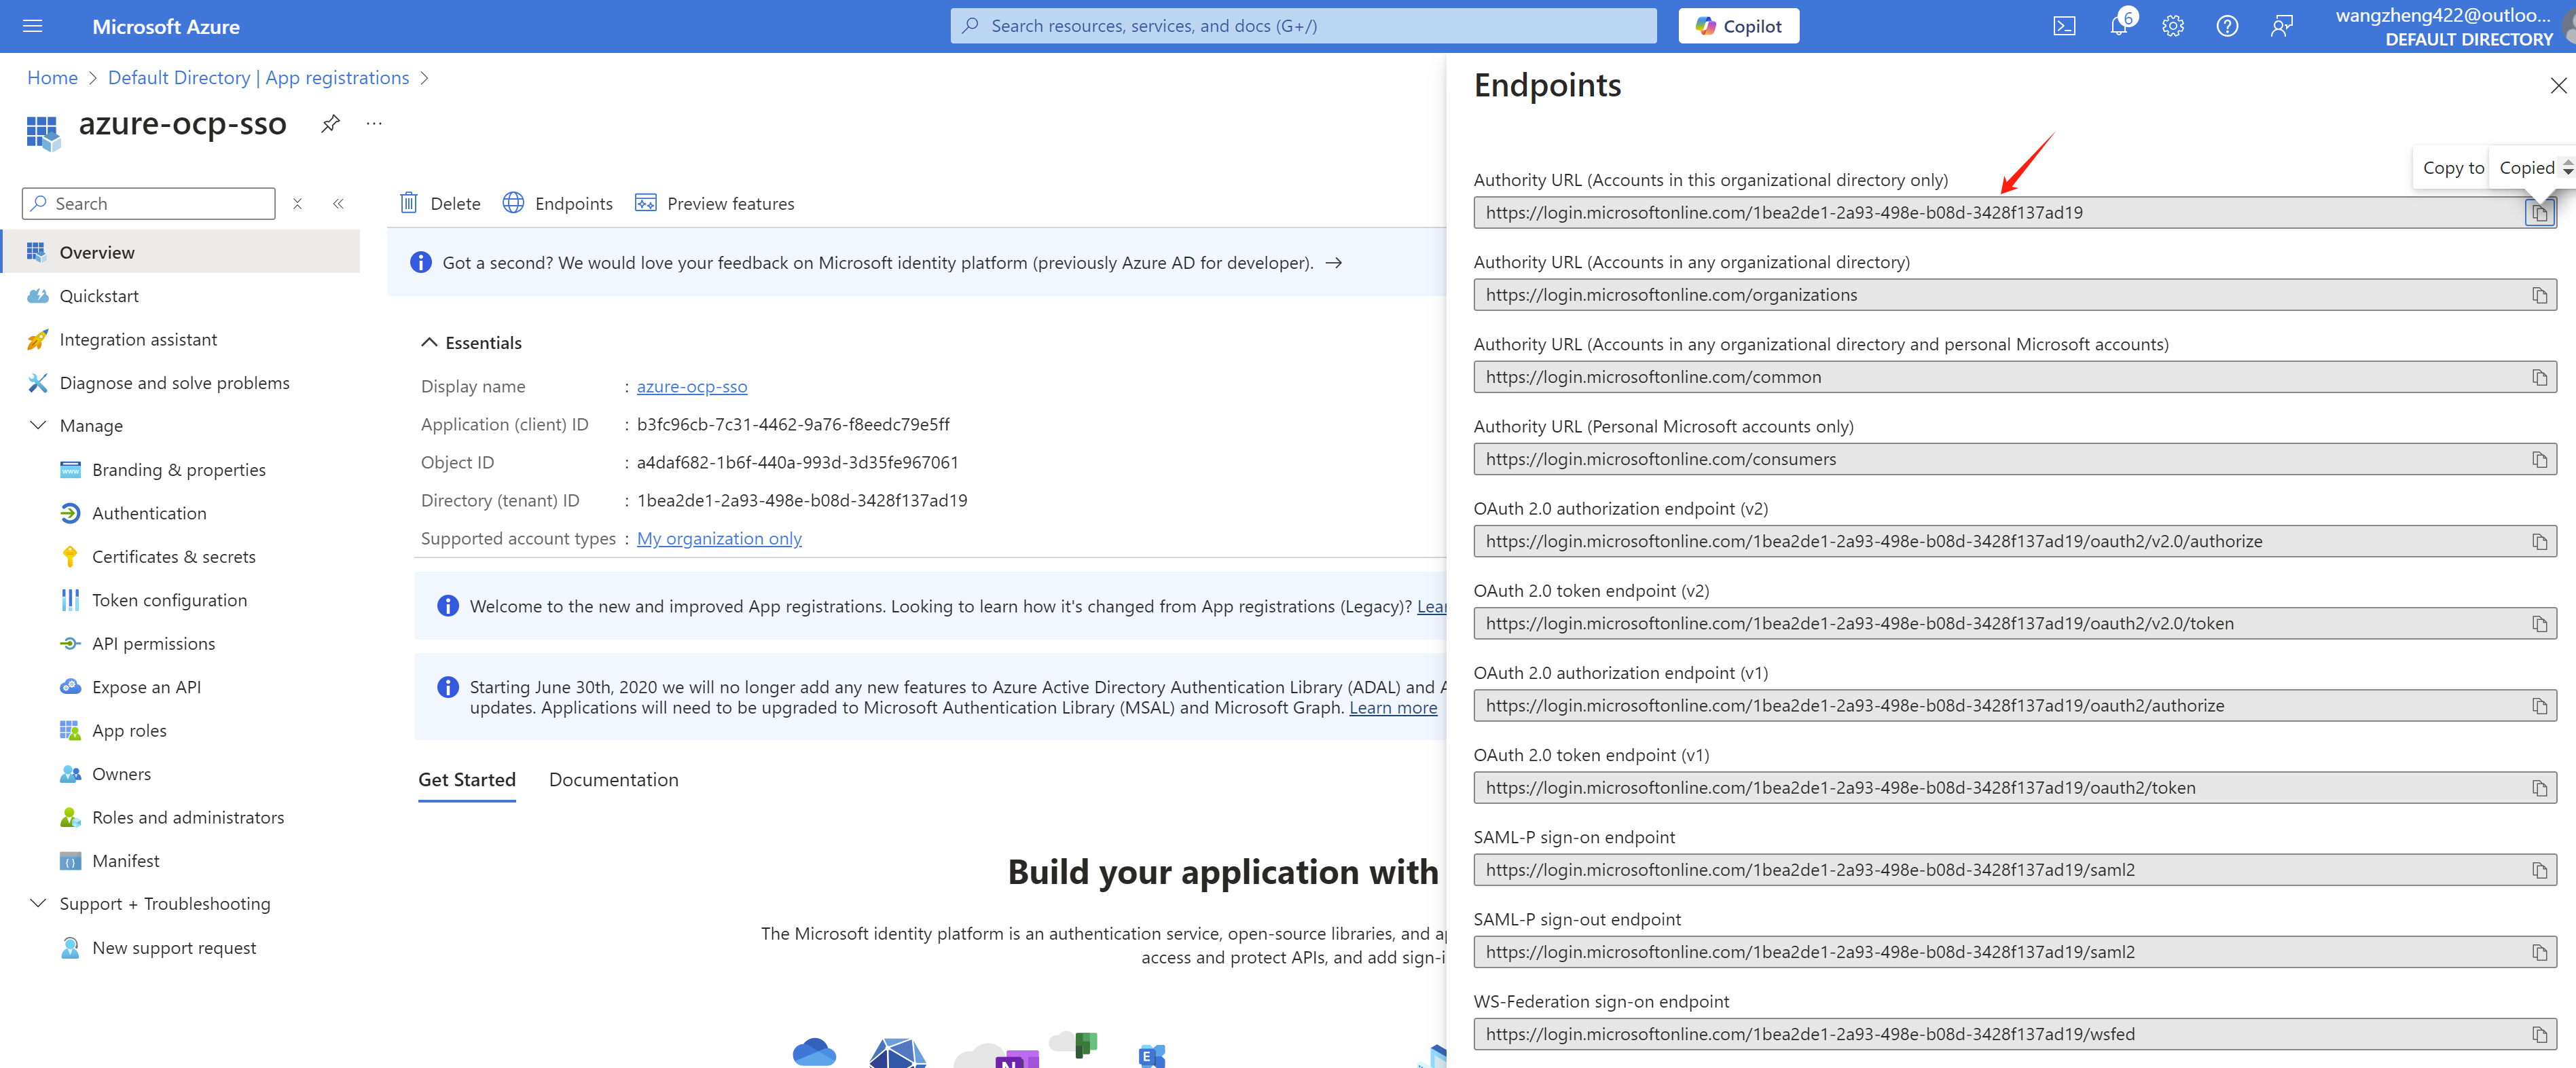Open the My organization only link
2576x1068 pixels.
719,539
